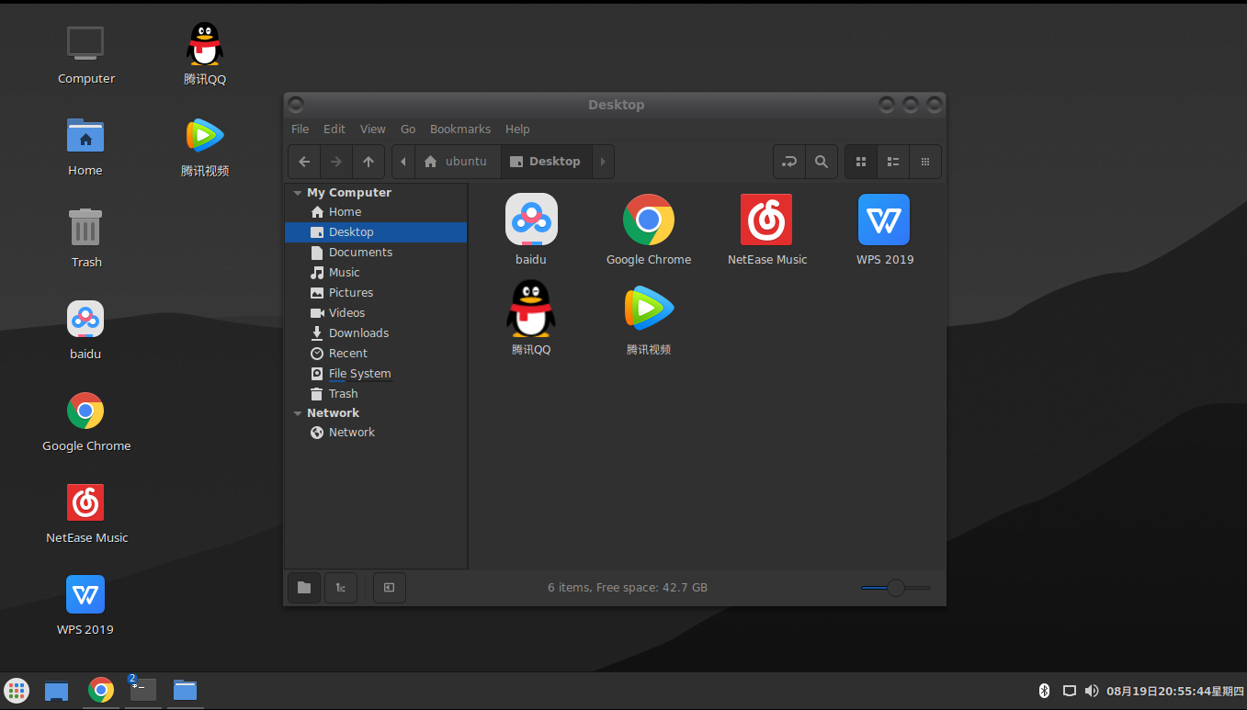Select NetEase Music in the Desktop window
1247x710 pixels.
coord(766,230)
